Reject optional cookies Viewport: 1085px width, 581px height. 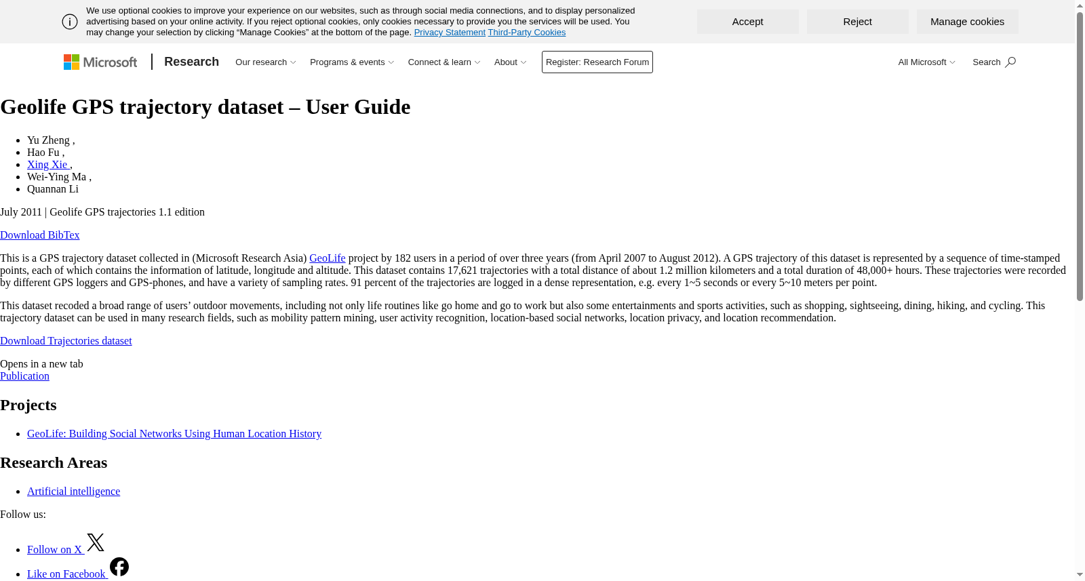tap(858, 22)
